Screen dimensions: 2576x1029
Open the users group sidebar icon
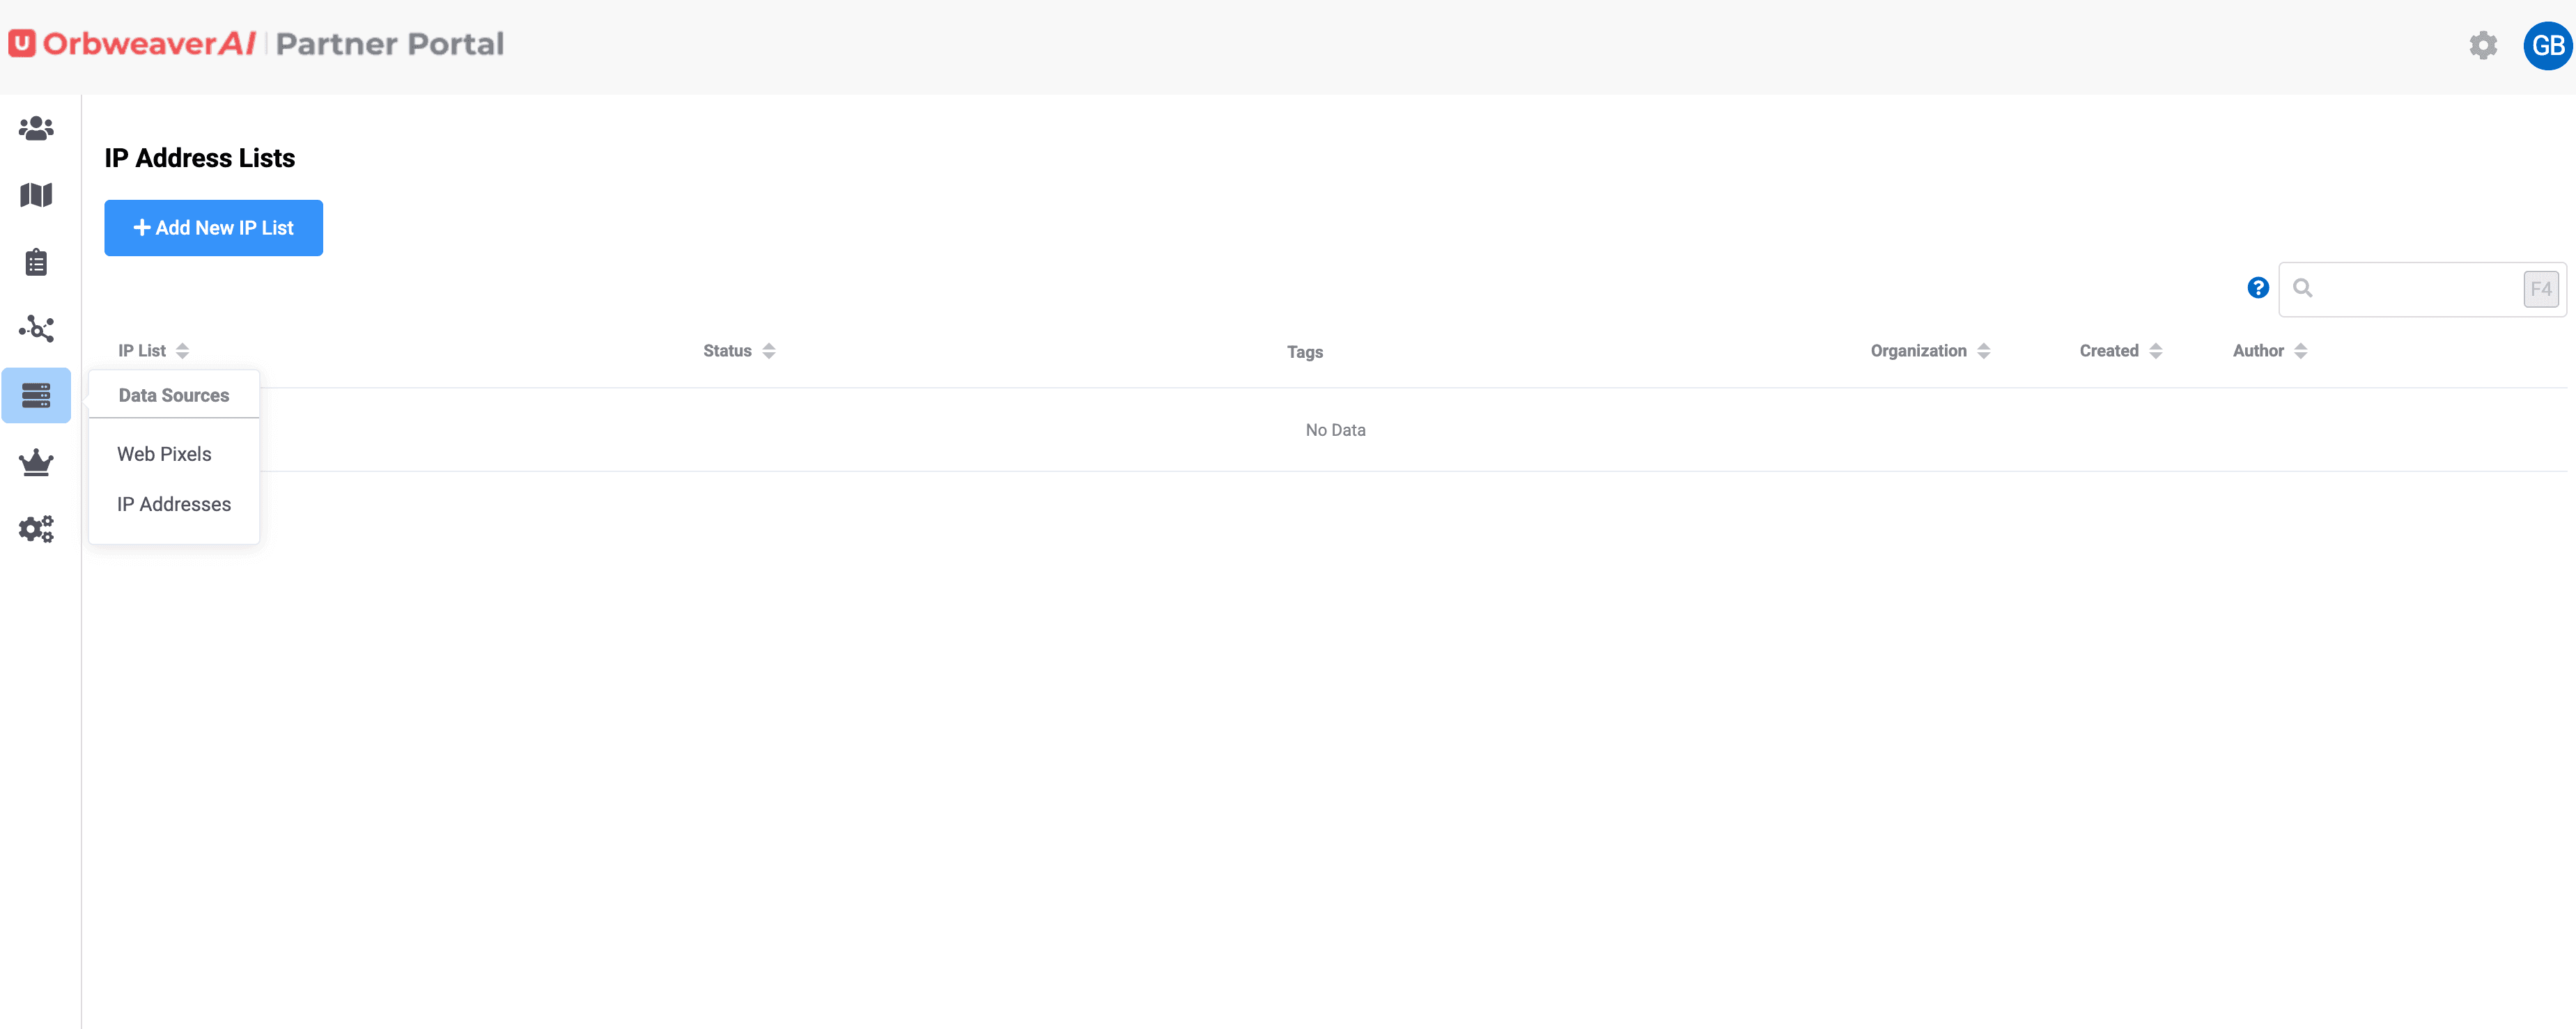coord(36,129)
